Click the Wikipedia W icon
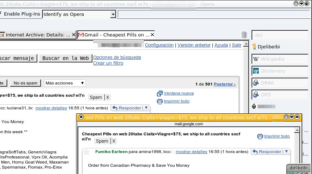 256,59
